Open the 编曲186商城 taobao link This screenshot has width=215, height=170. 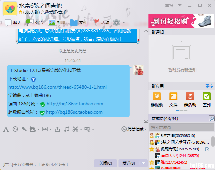tap(75, 104)
